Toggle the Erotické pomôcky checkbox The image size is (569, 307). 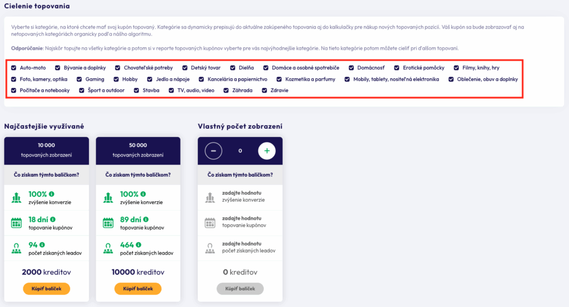[397, 68]
